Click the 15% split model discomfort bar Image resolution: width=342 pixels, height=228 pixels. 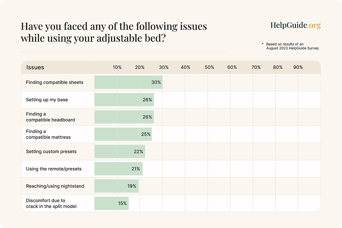point(111,203)
